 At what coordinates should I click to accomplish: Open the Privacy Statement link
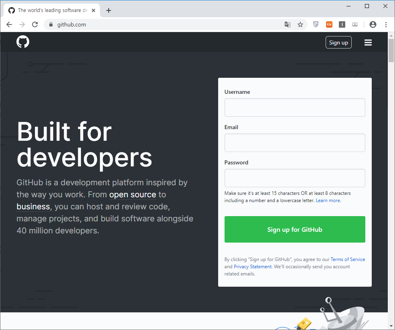pyautogui.click(x=253, y=267)
